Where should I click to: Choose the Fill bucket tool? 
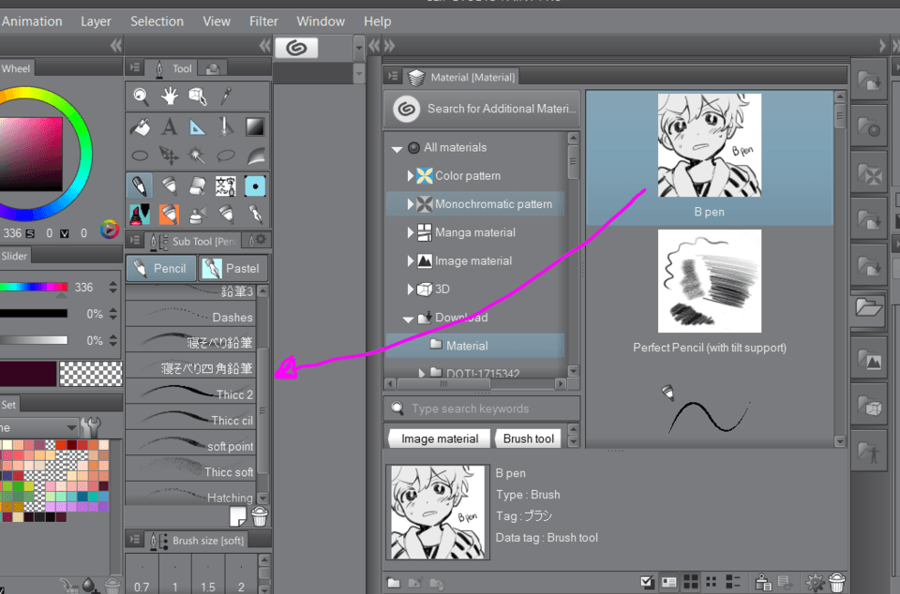coord(141,126)
